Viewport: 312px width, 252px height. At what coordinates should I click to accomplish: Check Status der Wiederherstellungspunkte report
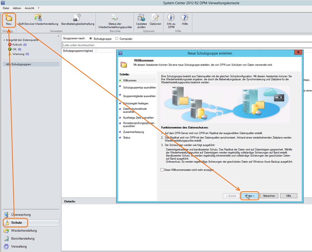[x=115, y=19]
